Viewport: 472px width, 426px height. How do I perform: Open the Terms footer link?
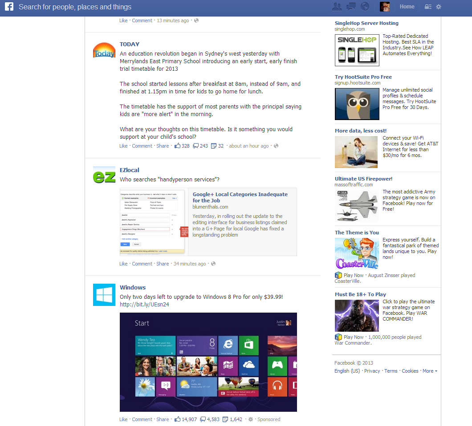391,371
